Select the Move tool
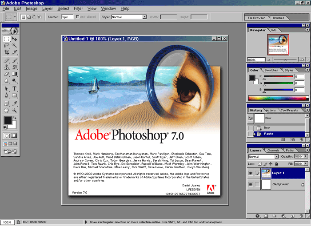This screenshot has height=226, width=311. point(14,39)
